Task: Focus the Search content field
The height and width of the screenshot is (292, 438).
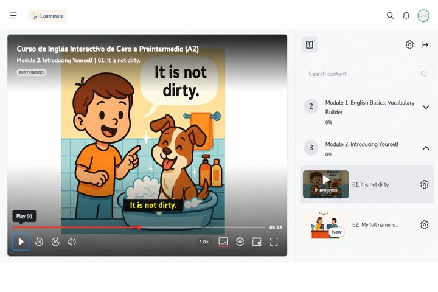Action: (367, 74)
